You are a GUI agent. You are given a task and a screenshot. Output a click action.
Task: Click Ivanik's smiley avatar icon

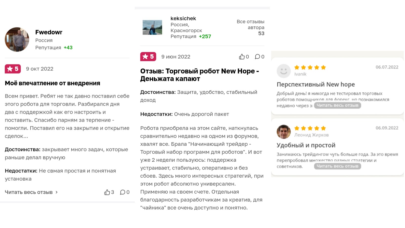(283, 71)
